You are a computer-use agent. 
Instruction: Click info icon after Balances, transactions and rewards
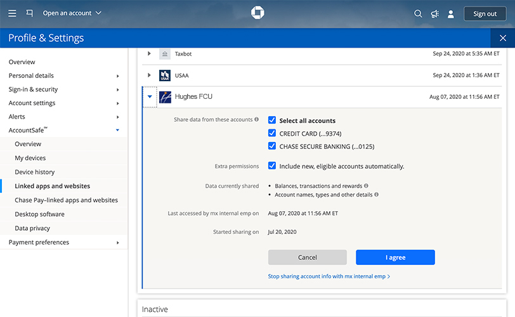pyautogui.click(x=366, y=186)
